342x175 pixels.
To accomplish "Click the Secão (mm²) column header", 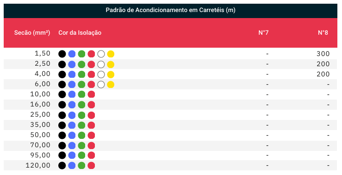I will [x=32, y=33].
